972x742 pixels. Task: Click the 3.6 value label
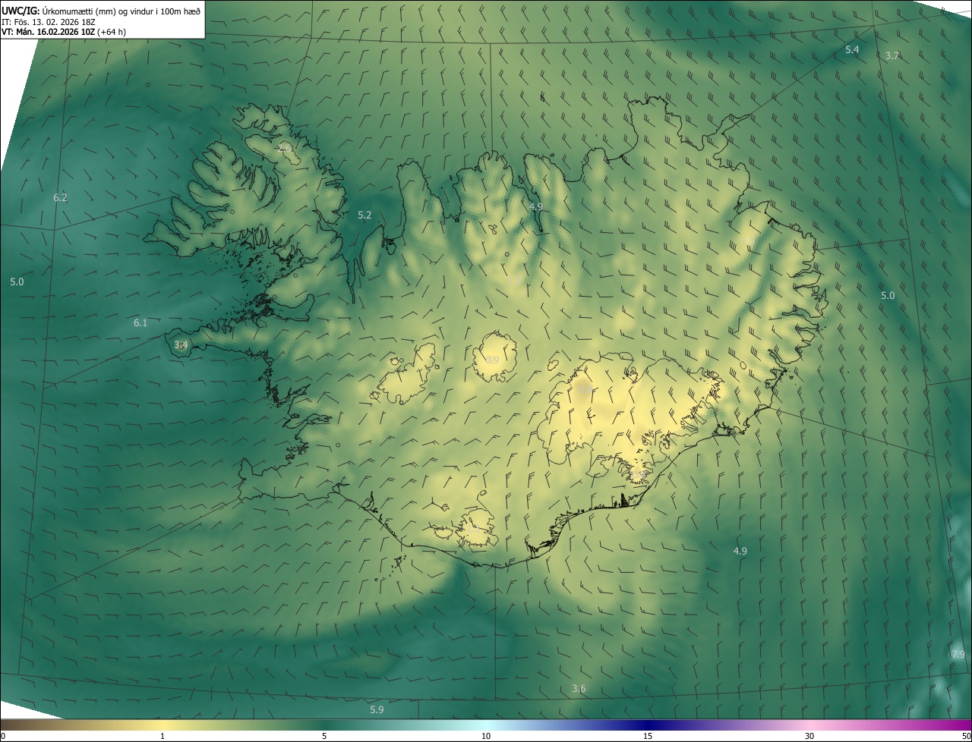coord(579,689)
